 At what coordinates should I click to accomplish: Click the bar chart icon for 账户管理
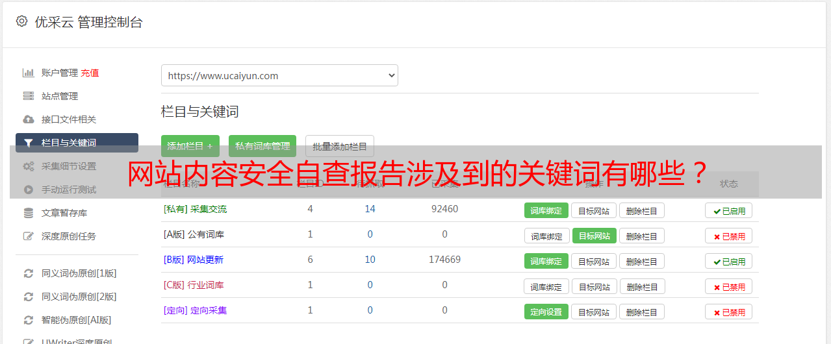click(x=29, y=73)
